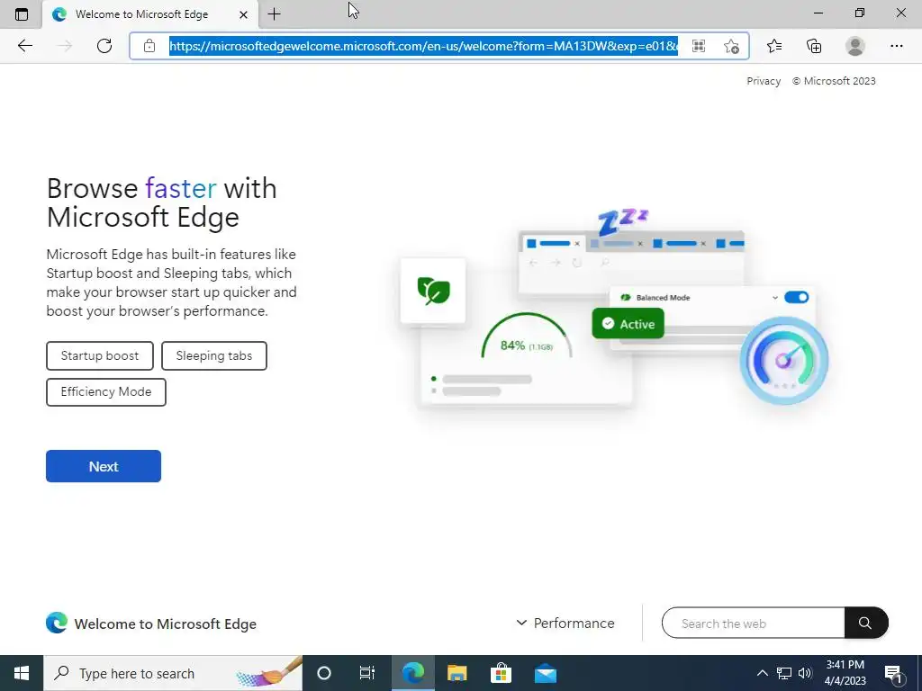
Task: Open the Mail app from the taskbar
Action: pyautogui.click(x=546, y=673)
